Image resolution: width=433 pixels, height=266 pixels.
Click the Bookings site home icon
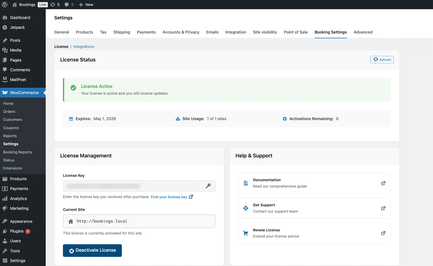(15, 5)
